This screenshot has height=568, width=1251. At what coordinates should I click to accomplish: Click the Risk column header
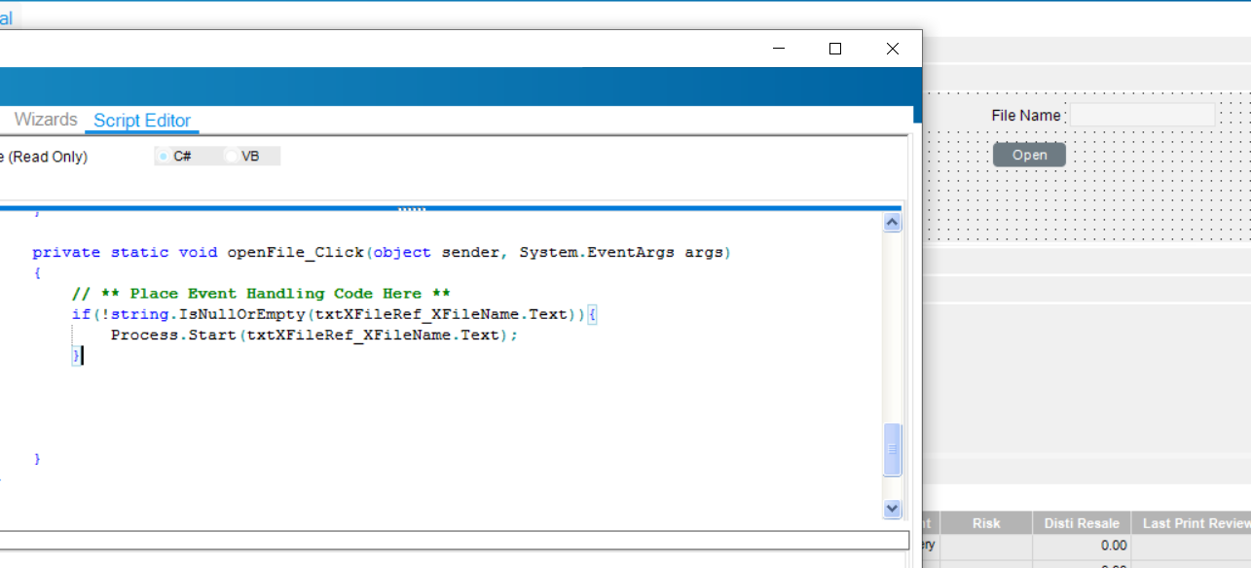coord(985,523)
